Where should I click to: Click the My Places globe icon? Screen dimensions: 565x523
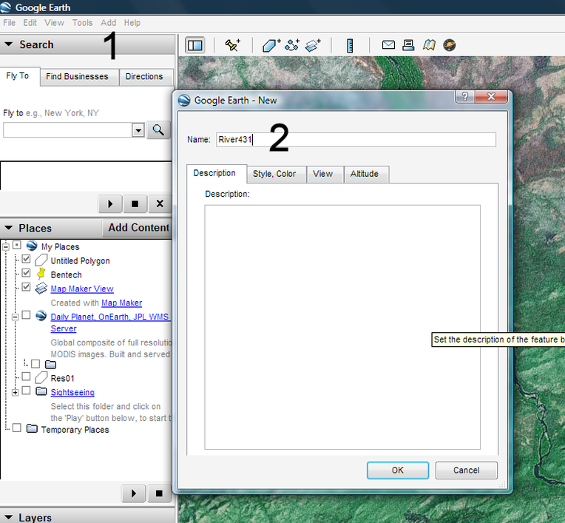click(32, 246)
